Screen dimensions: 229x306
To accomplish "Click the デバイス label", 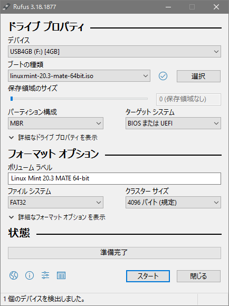I will click(19, 41).
